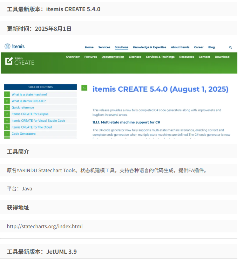Open About itemis menu item
The image size is (244, 259).
pos(180,47)
